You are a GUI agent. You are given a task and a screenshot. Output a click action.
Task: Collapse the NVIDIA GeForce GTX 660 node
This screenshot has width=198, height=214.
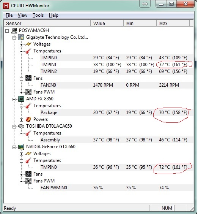coord(14,147)
